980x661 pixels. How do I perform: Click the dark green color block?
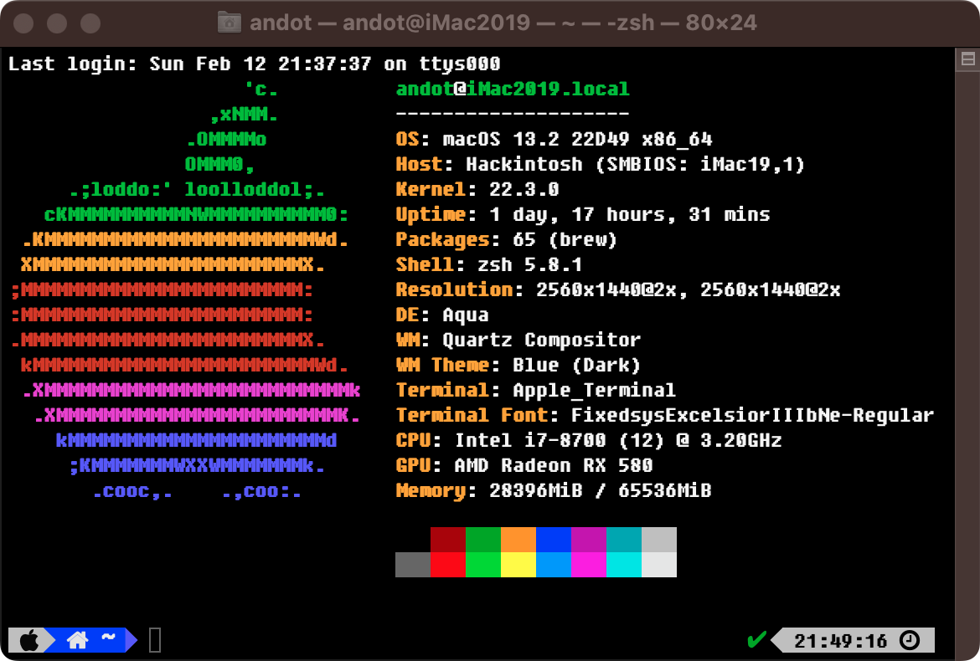click(483, 540)
